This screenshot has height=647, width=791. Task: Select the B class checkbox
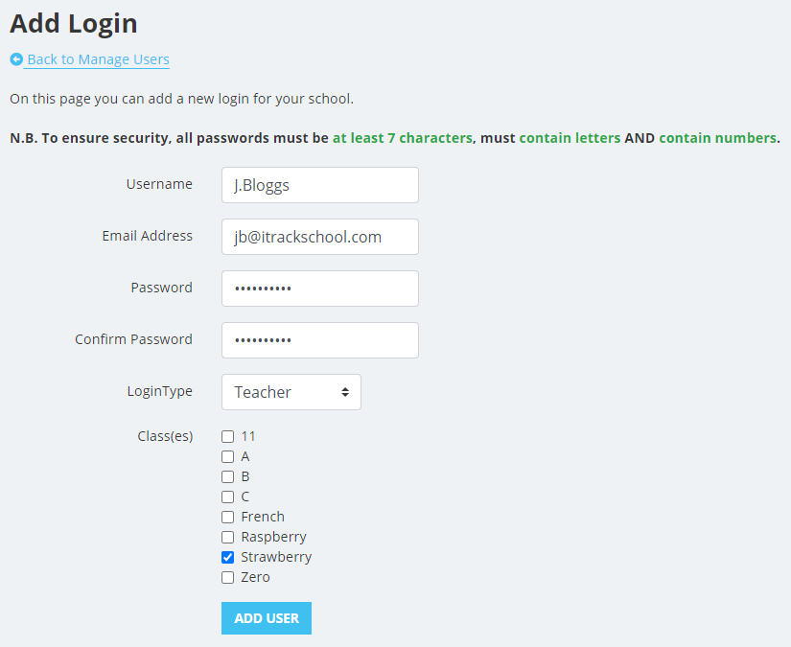pos(227,476)
